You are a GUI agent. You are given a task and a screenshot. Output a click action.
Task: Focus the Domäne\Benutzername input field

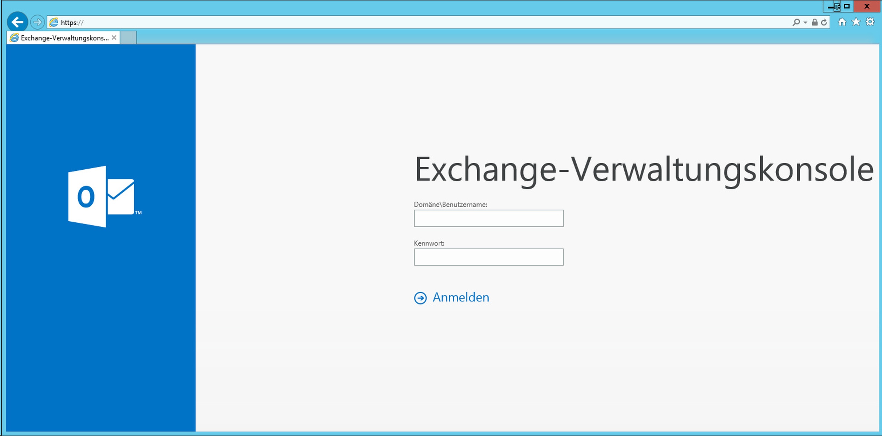[x=488, y=218]
